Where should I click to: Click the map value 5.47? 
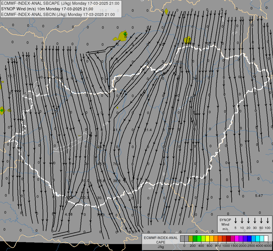coord(259,196)
